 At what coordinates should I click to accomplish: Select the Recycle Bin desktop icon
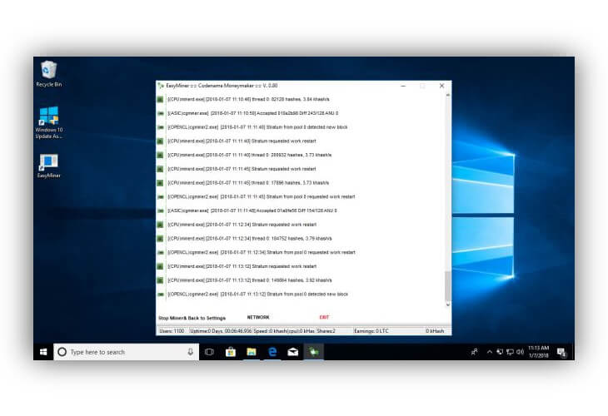click(x=49, y=73)
